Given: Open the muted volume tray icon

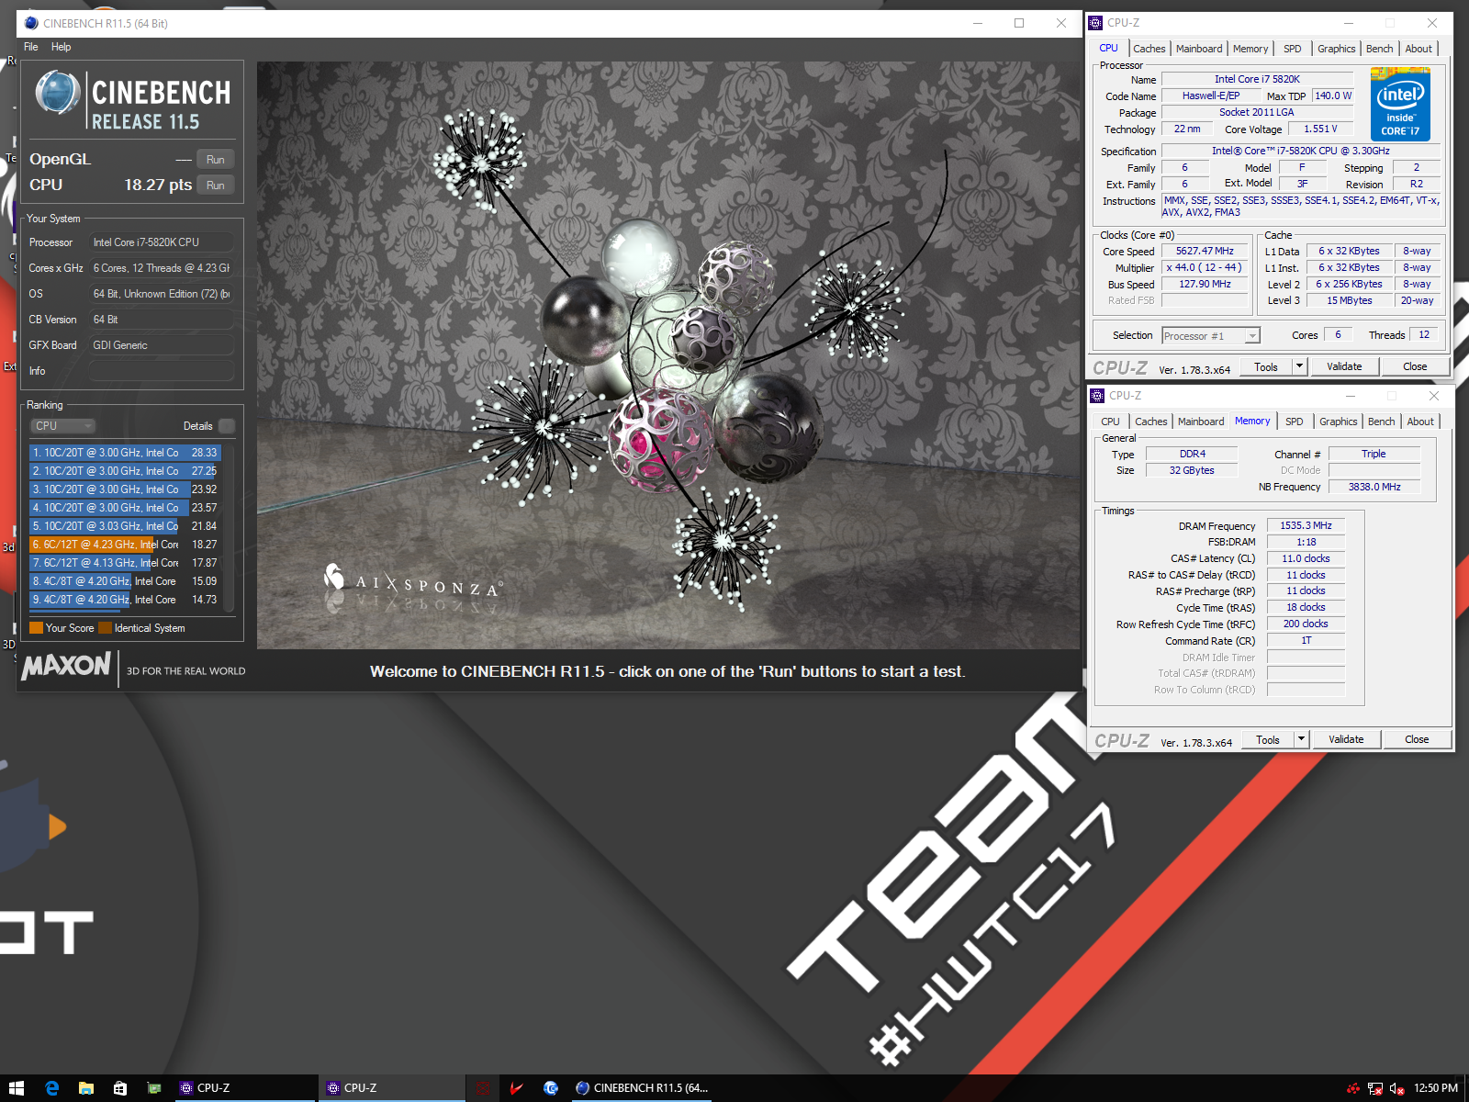Looking at the screenshot, I should tap(1396, 1088).
